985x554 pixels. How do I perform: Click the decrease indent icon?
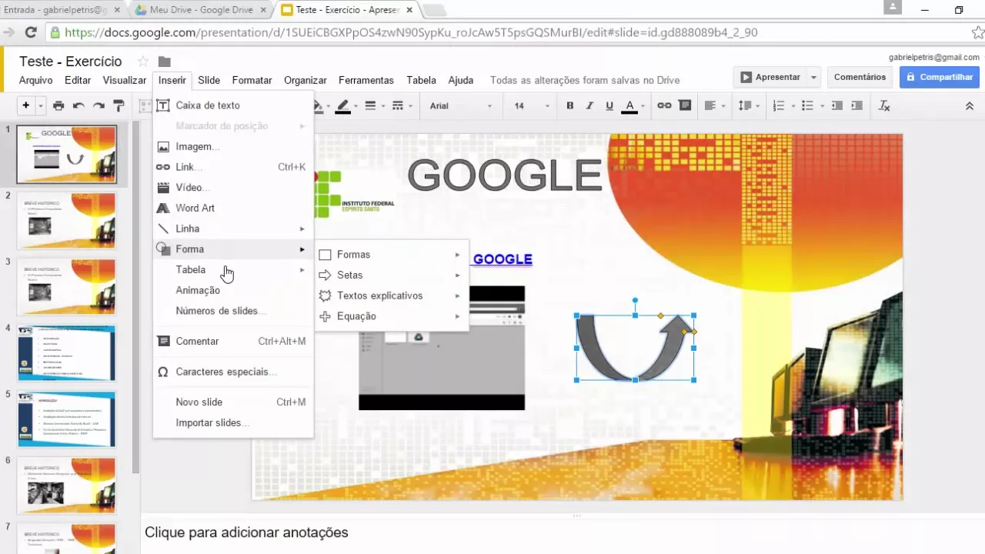click(836, 105)
